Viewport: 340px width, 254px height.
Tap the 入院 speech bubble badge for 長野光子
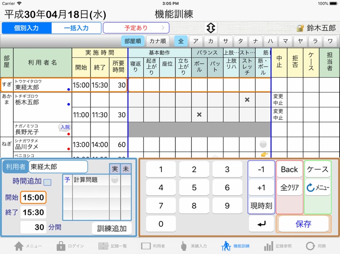[x=65, y=127]
